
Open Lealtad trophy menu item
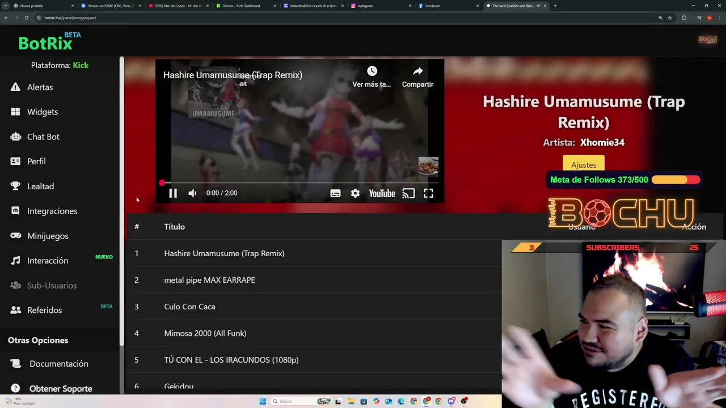click(40, 186)
